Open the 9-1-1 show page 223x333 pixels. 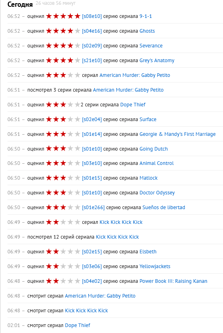145,16
